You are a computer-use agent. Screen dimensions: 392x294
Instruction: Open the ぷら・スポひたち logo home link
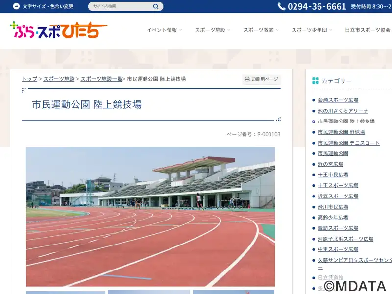pyautogui.click(x=59, y=30)
